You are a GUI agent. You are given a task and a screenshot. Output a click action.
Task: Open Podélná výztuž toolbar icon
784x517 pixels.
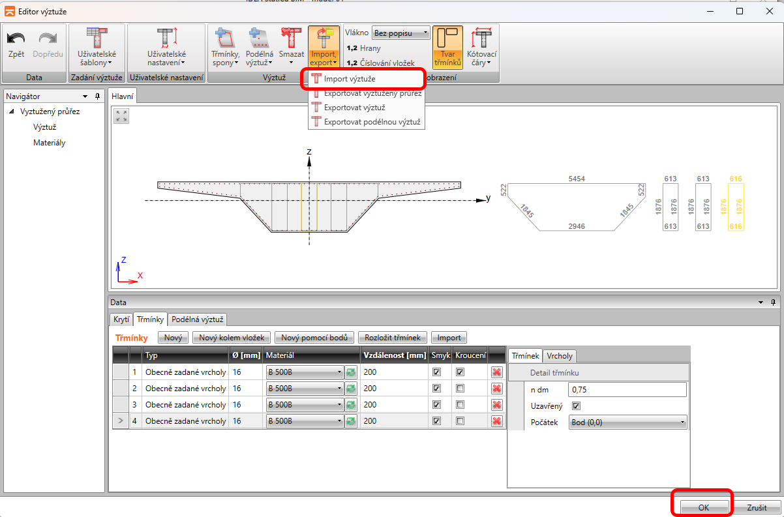tap(259, 39)
